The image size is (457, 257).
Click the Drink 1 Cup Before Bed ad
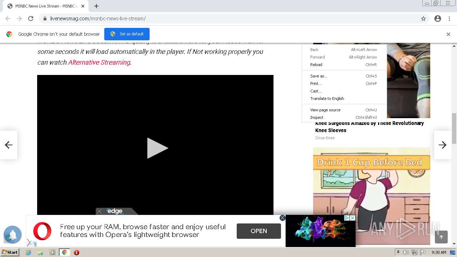point(372,196)
